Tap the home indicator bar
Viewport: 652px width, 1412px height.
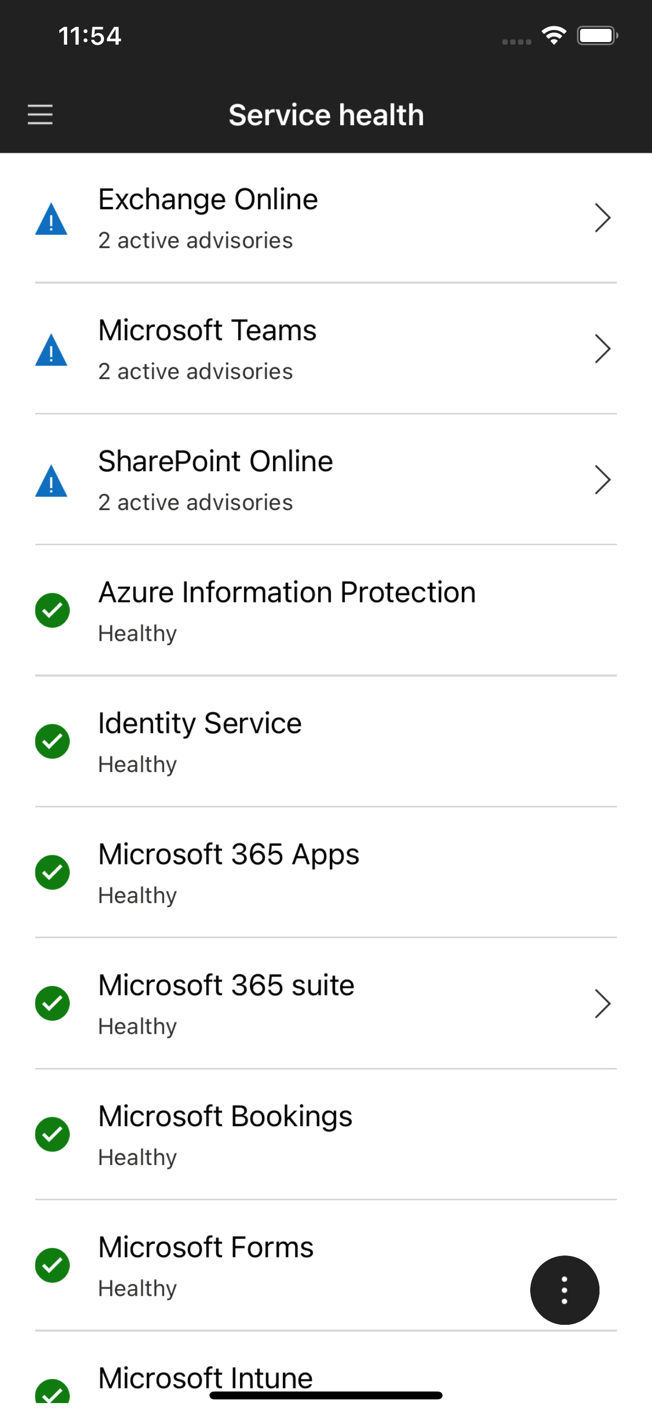tap(326, 1396)
